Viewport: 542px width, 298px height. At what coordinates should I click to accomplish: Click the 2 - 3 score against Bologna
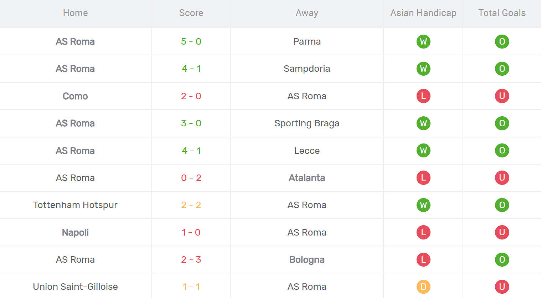191,259
